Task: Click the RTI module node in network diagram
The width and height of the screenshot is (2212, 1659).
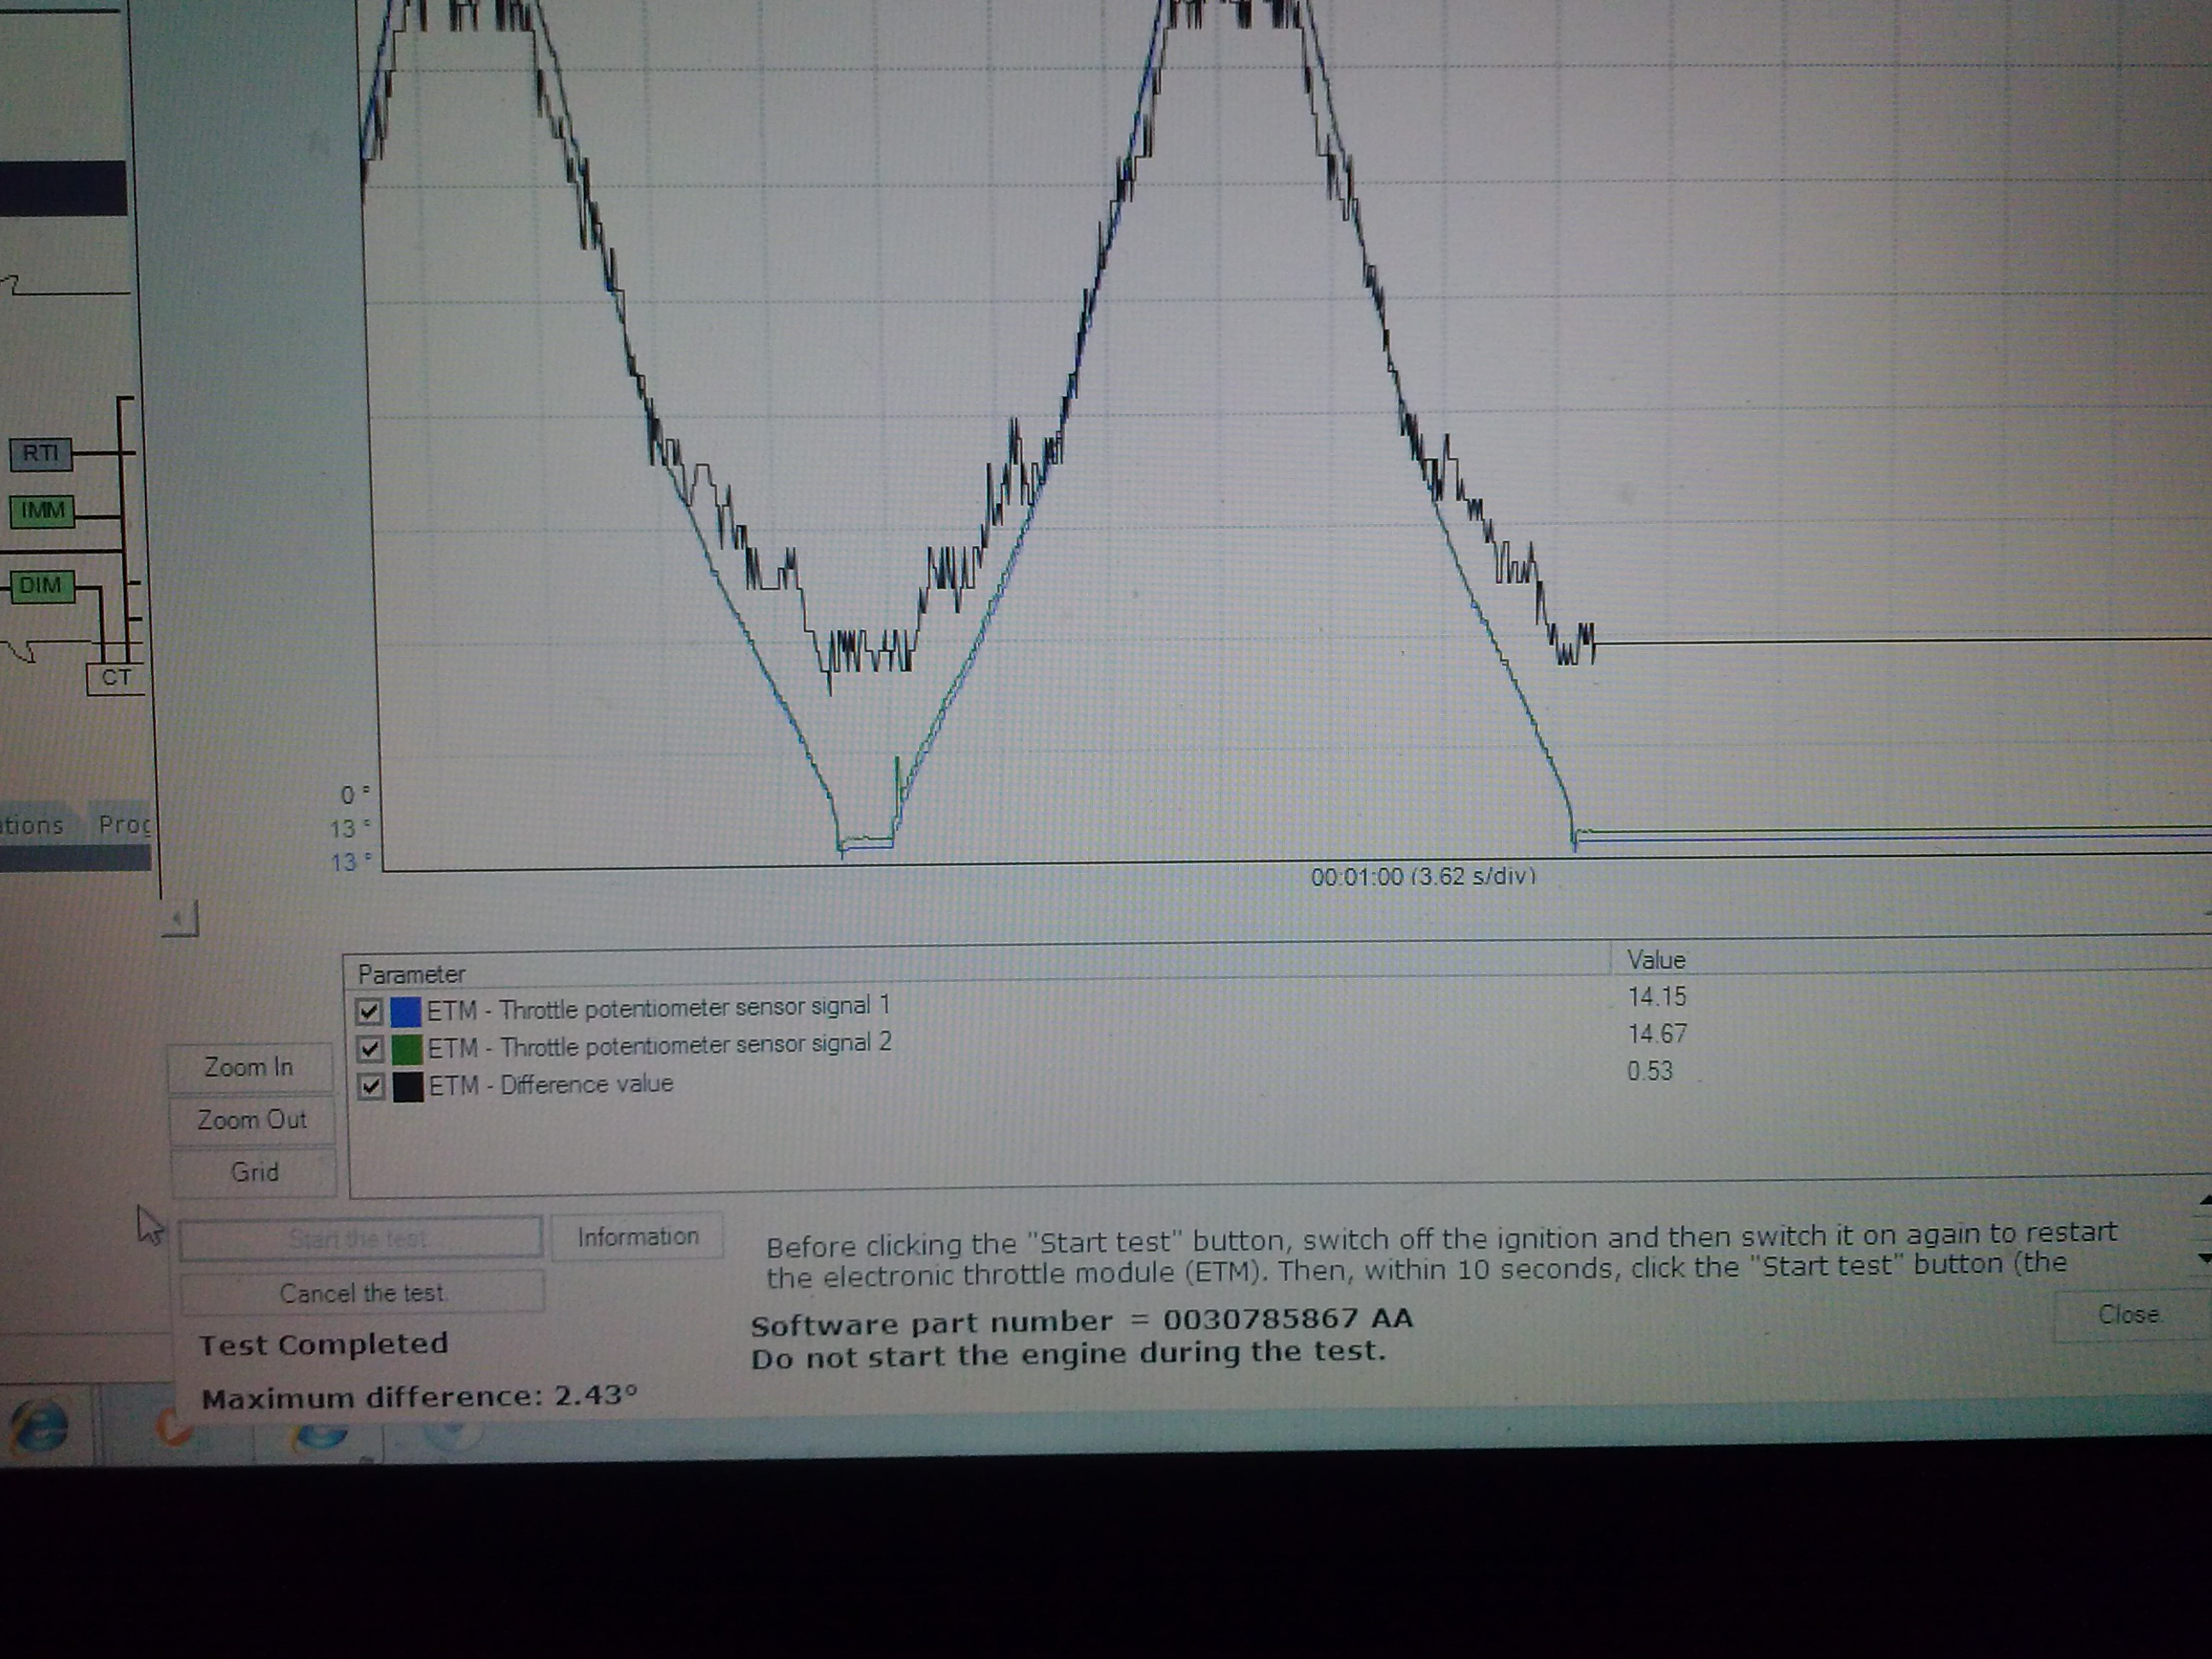Action: coord(40,454)
